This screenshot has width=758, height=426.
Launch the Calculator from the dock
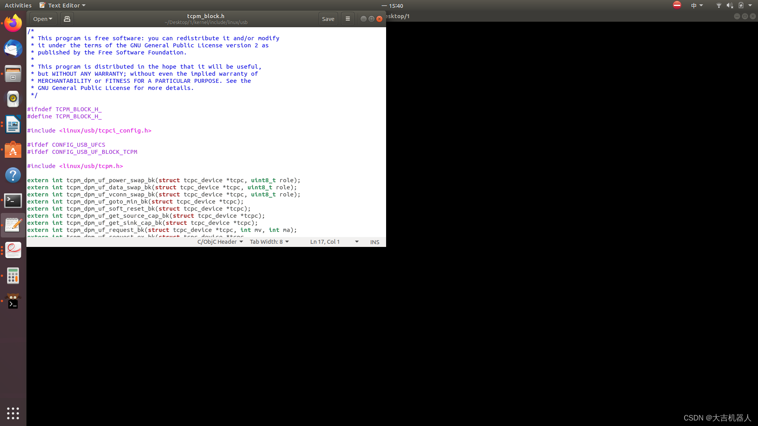point(13,276)
